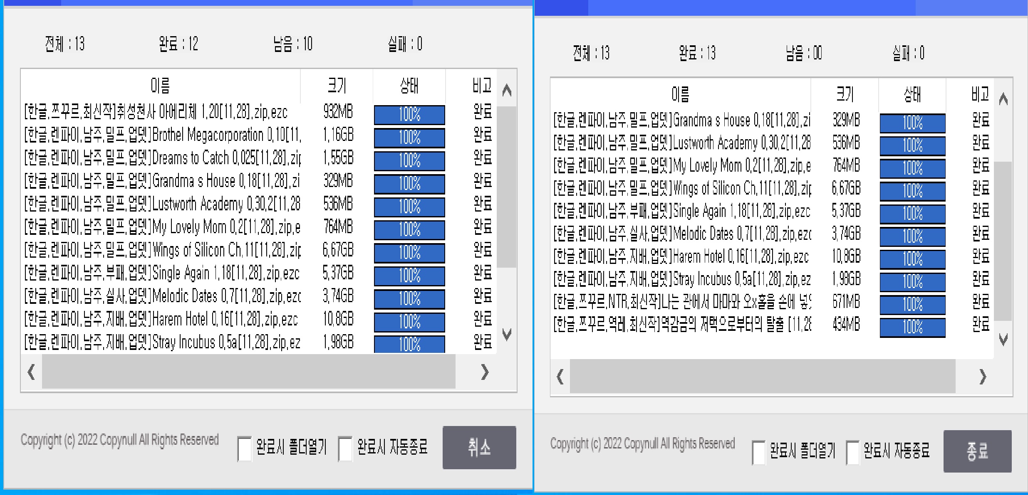Enable 완료시 폴더열기 checkbox in left window
Image resolution: width=1028 pixels, height=495 pixels.
[x=244, y=448]
